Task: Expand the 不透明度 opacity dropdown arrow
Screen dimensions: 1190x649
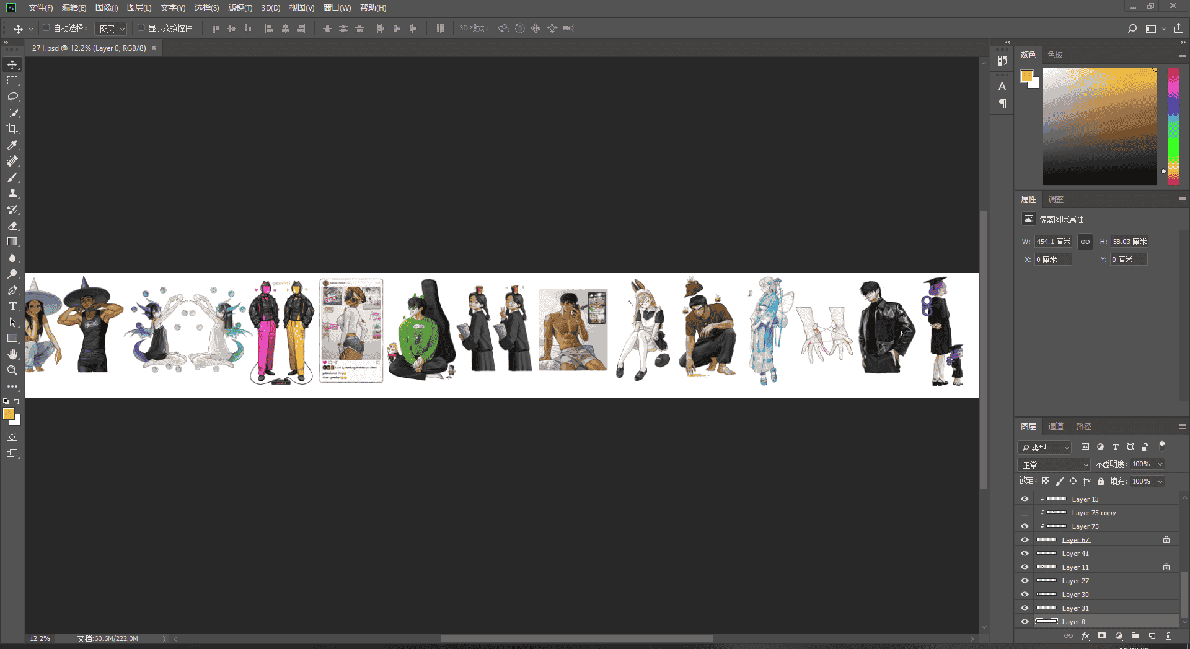Action: point(1160,464)
